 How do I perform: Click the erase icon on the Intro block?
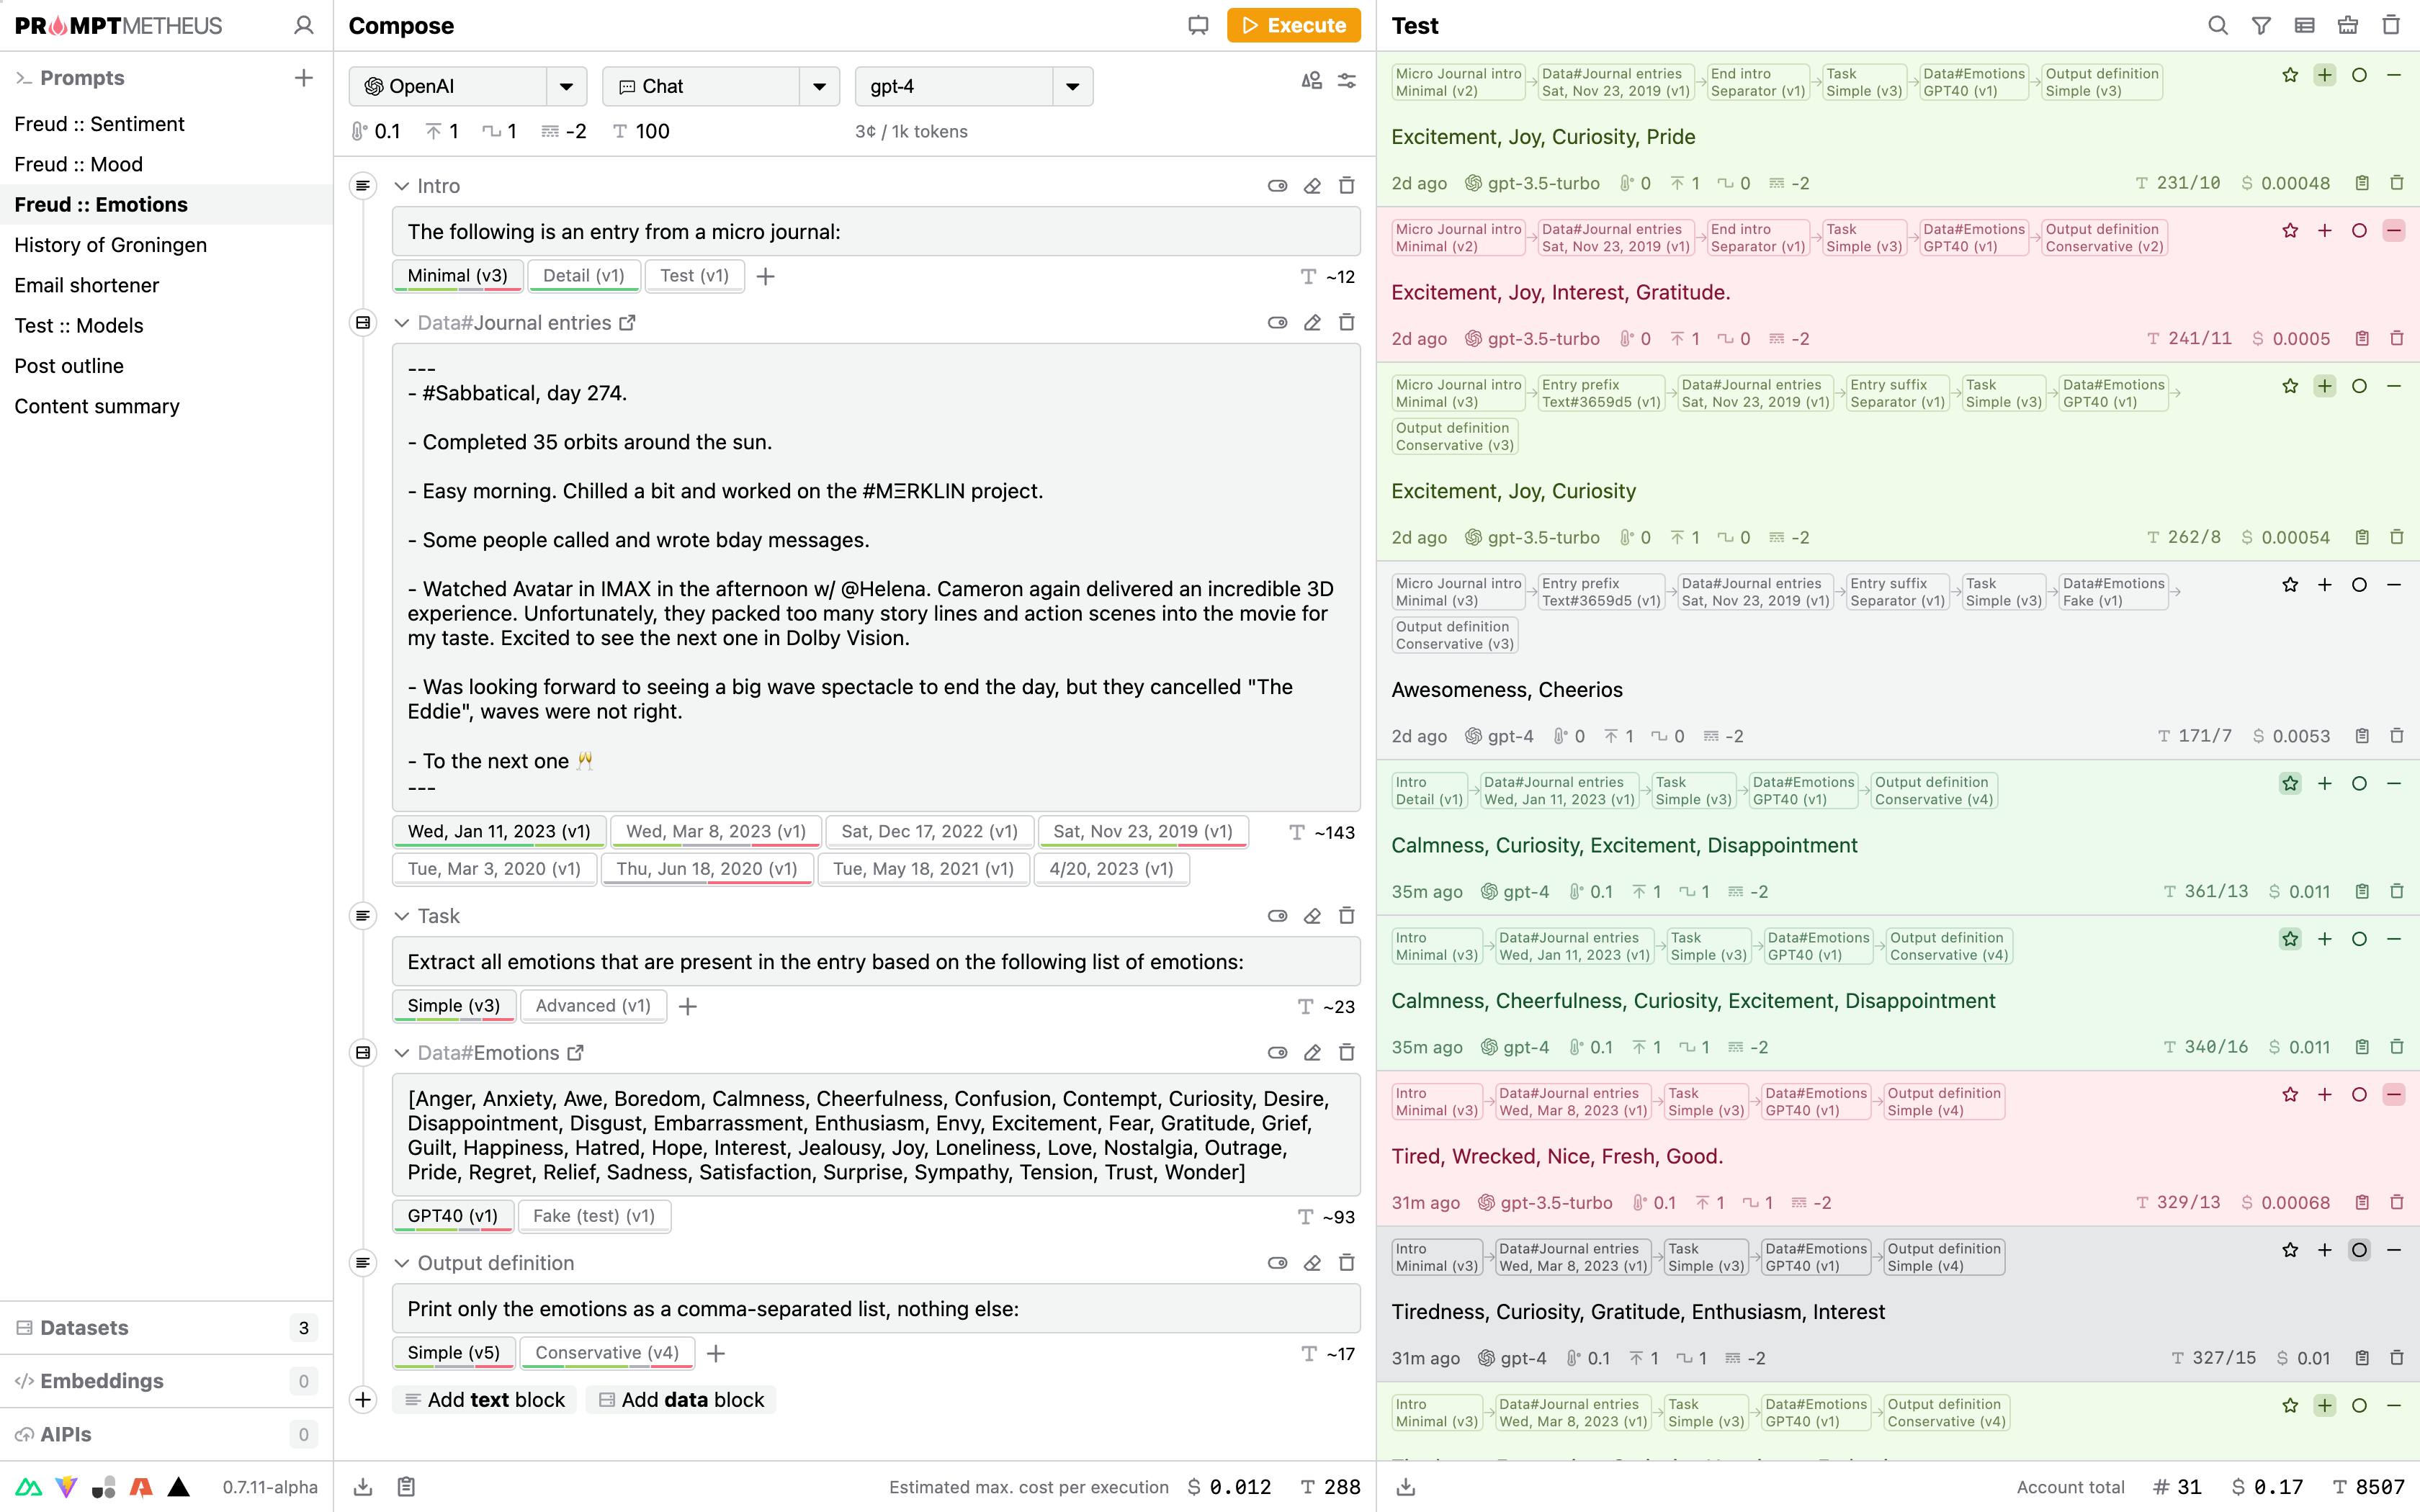(x=1312, y=186)
